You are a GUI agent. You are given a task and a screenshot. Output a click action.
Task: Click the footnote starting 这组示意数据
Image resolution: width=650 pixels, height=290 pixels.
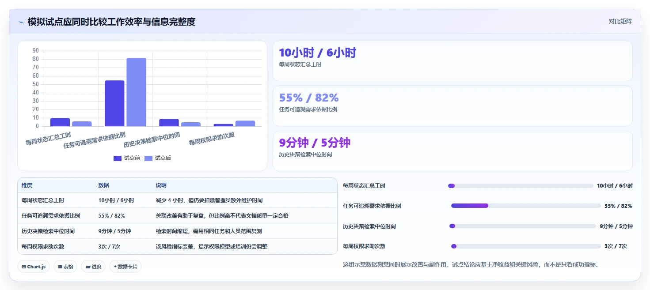(471, 264)
